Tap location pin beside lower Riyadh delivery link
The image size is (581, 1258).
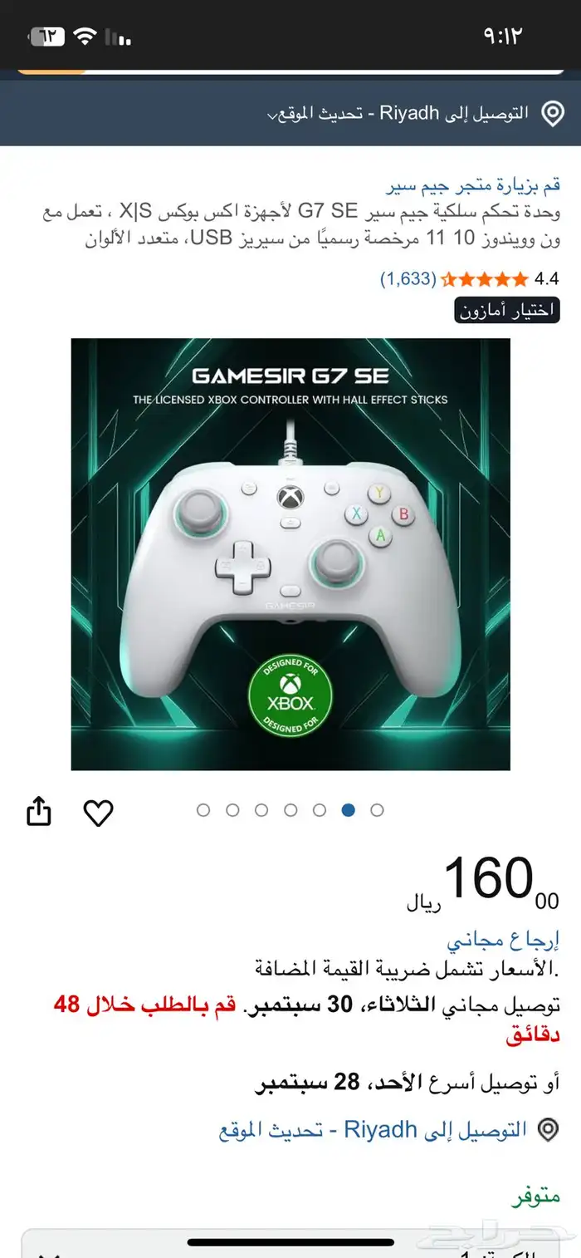pyautogui.click(x=548, y=1130)
